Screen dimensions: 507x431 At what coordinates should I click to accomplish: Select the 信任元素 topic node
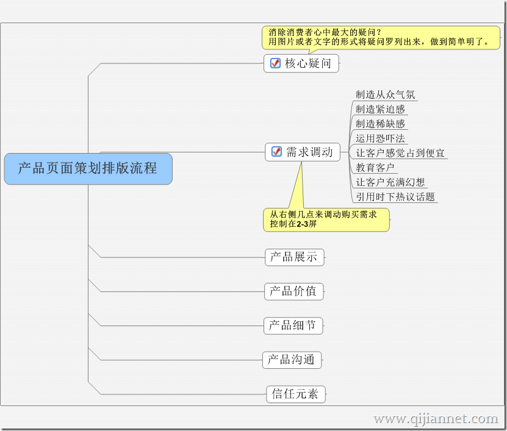[296, 394]
